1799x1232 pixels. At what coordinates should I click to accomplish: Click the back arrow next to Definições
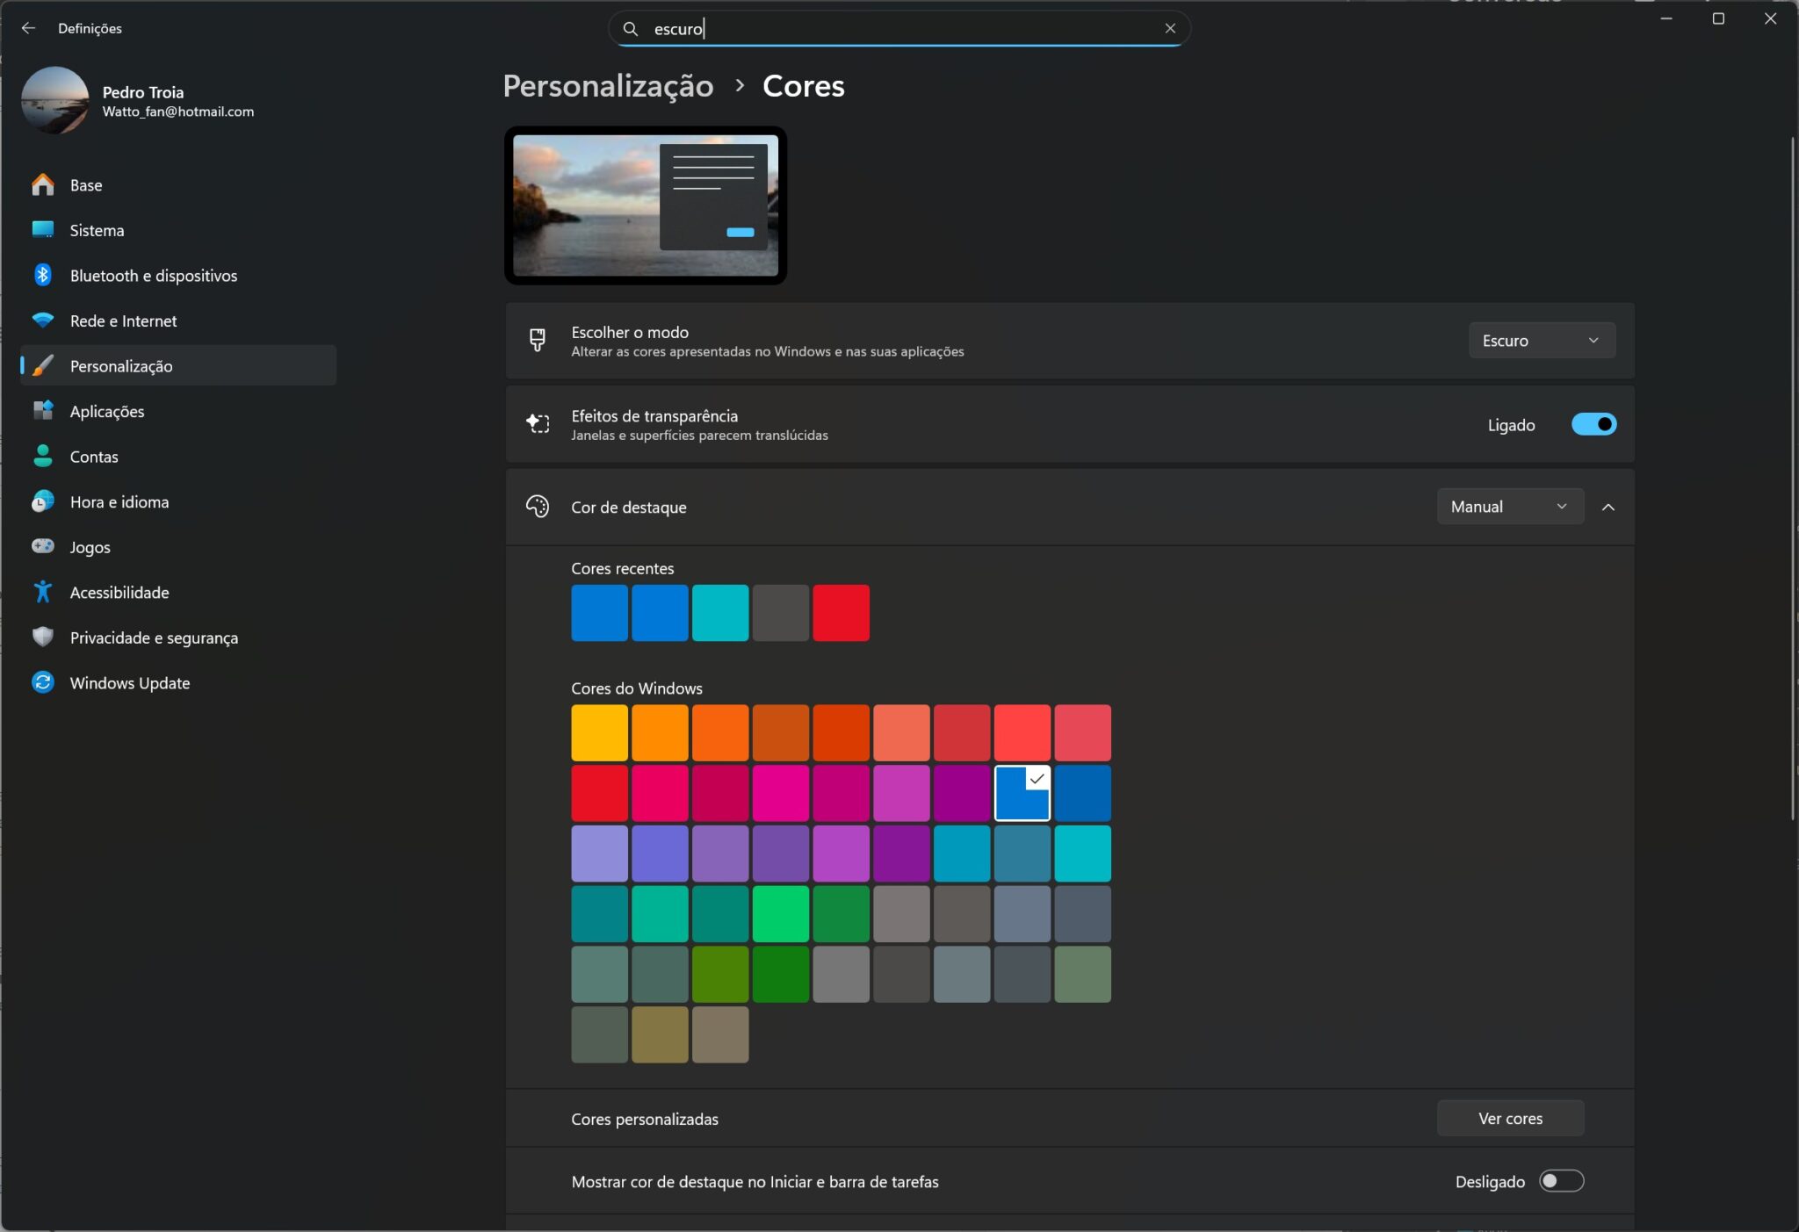pyautogui.click(x=28, y=28)
